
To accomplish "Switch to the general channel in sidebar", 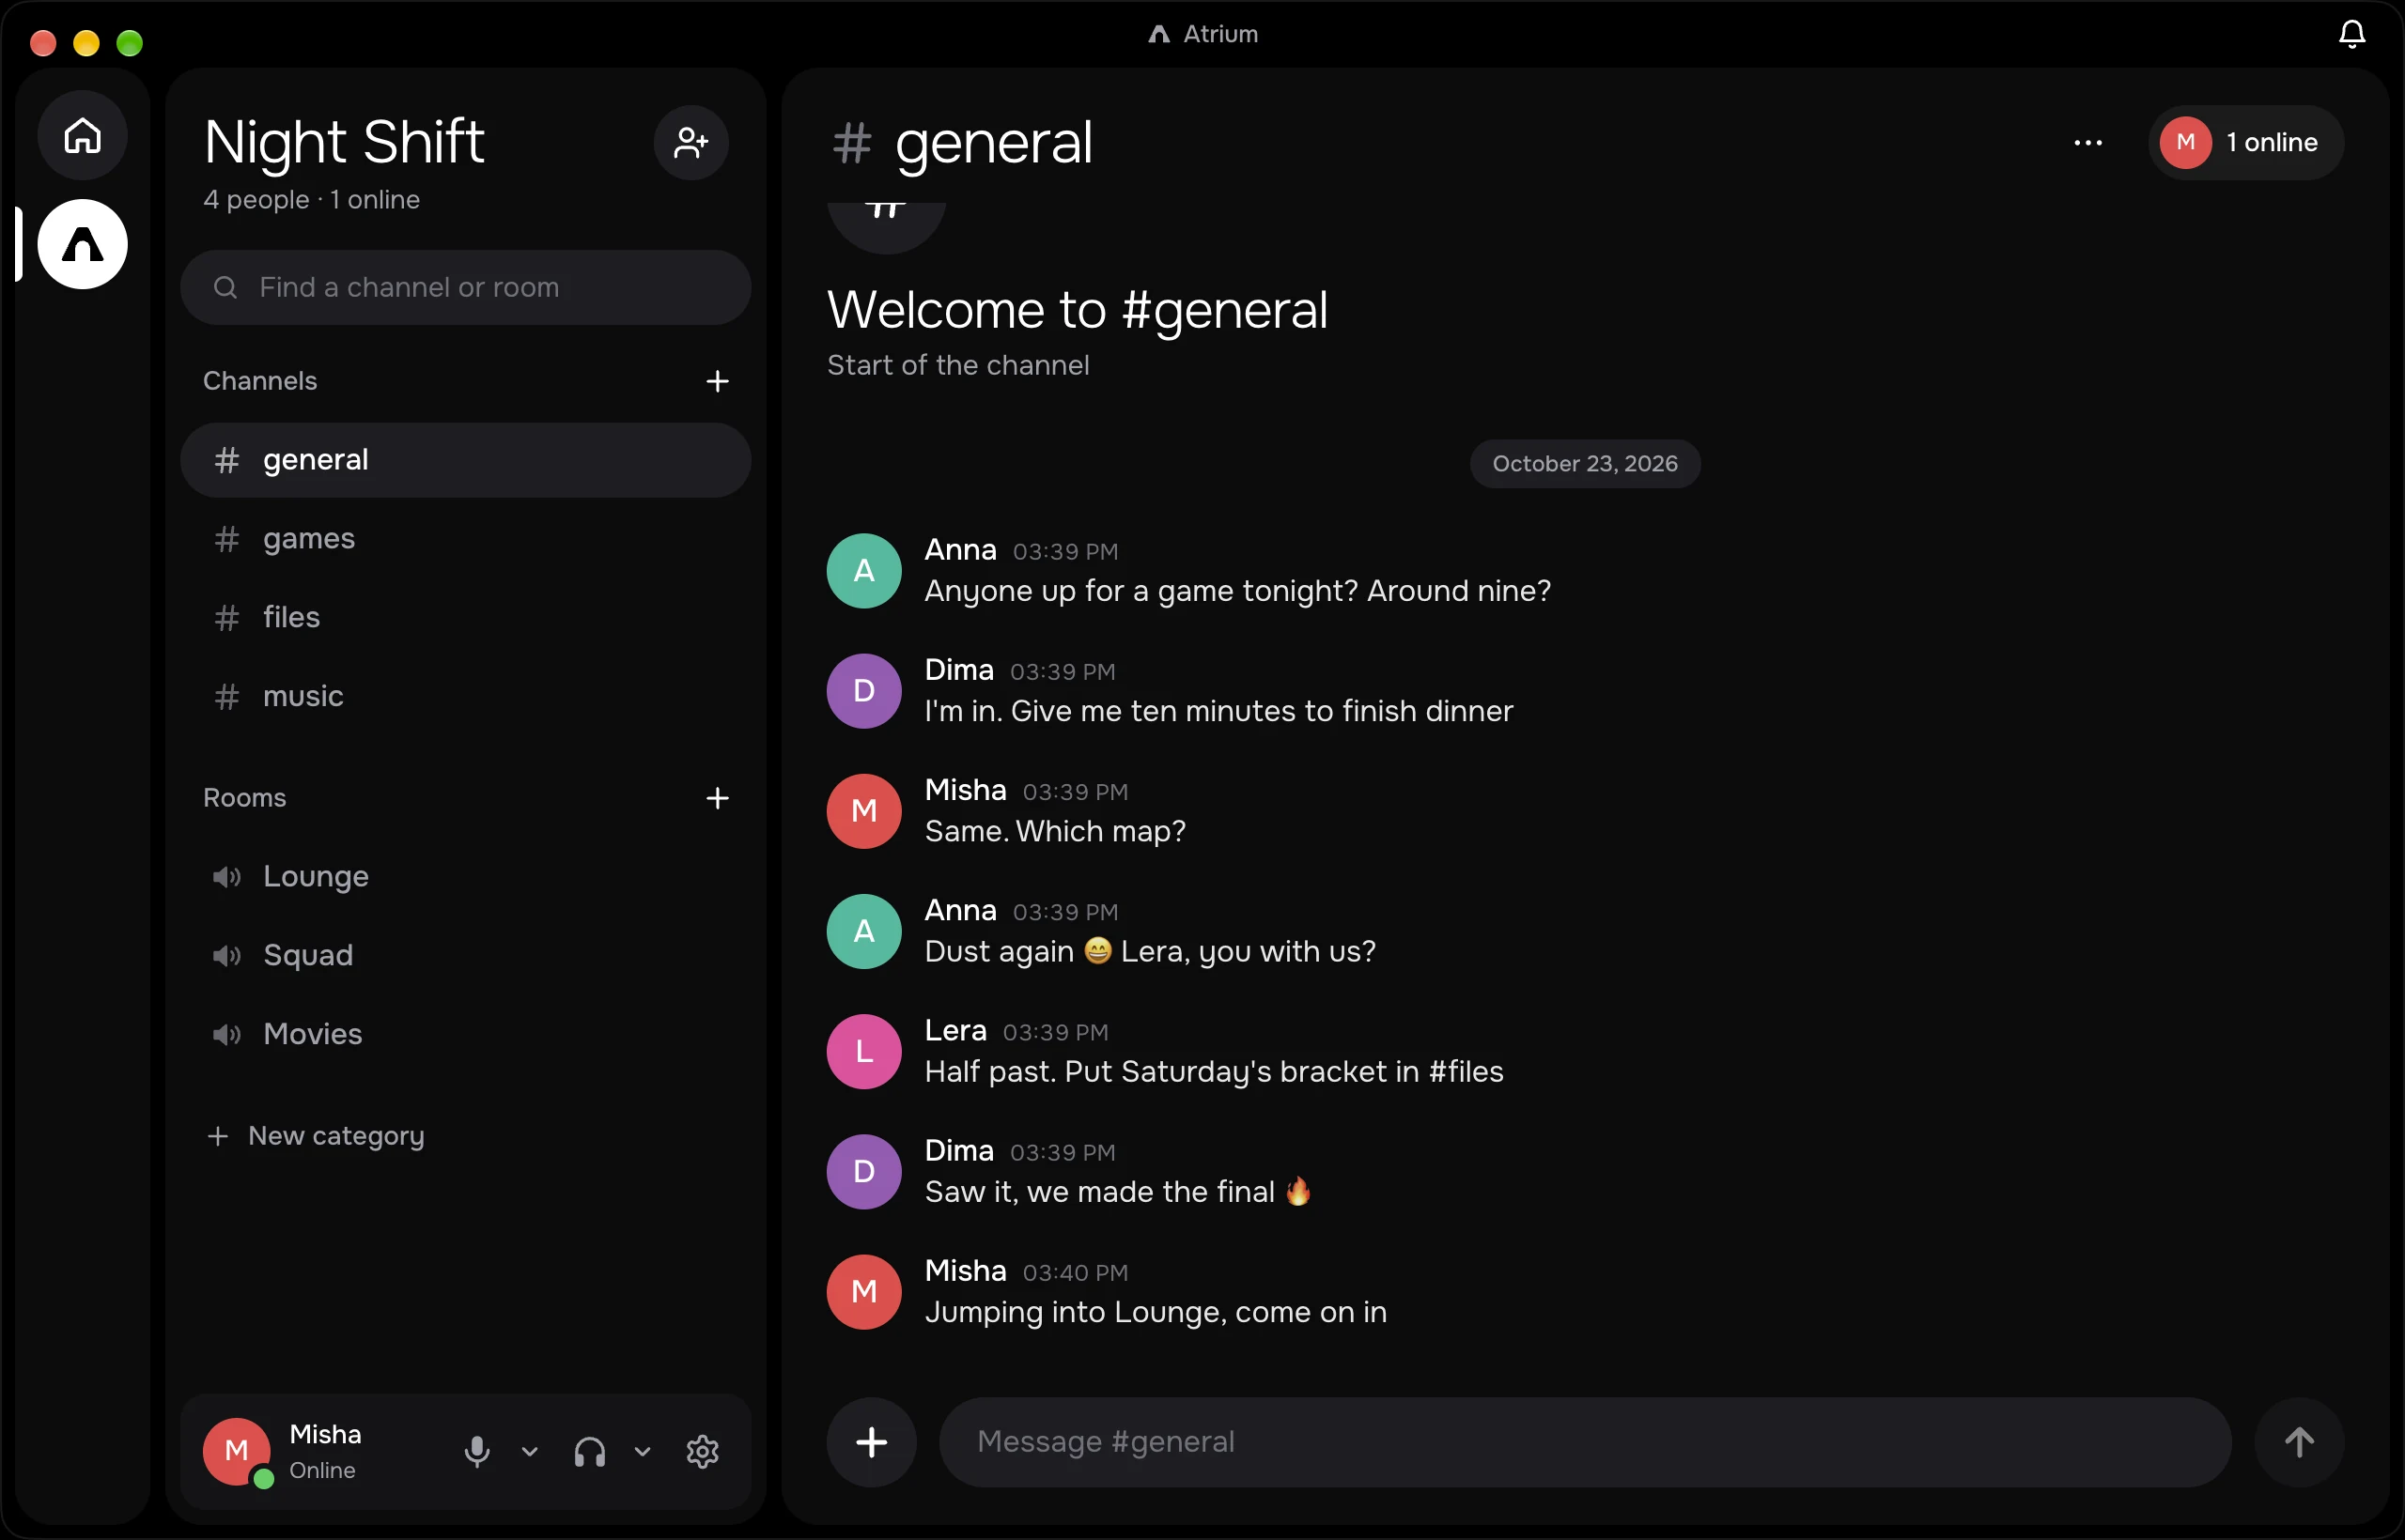I will tap(465, 460).
